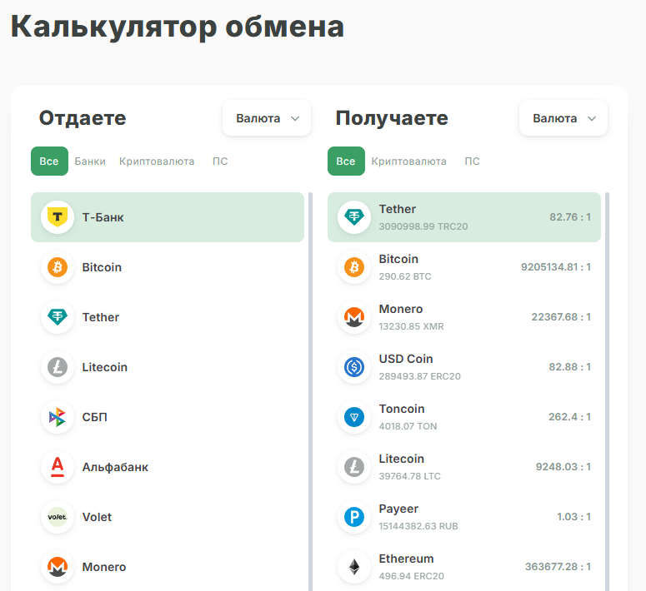Click the T-Банк yellow shield icon
This screenshot has height=591, width=646.
tap(58, 217)
